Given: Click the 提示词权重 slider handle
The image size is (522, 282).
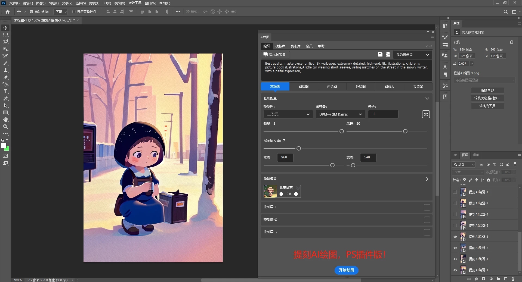Looking at the screenshot, I should [299, 148].
